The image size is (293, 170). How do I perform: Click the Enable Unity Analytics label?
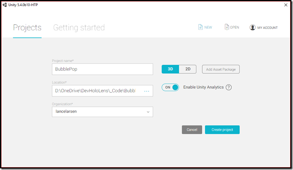coord(203,87)
